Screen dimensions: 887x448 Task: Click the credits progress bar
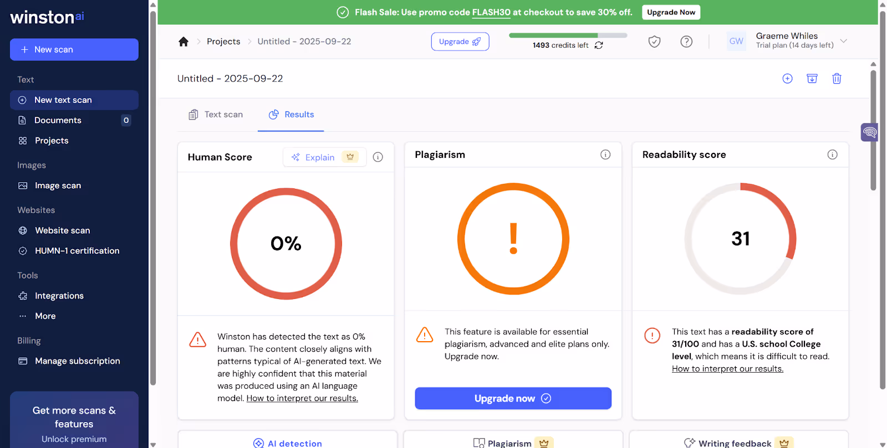coord(568,35)
